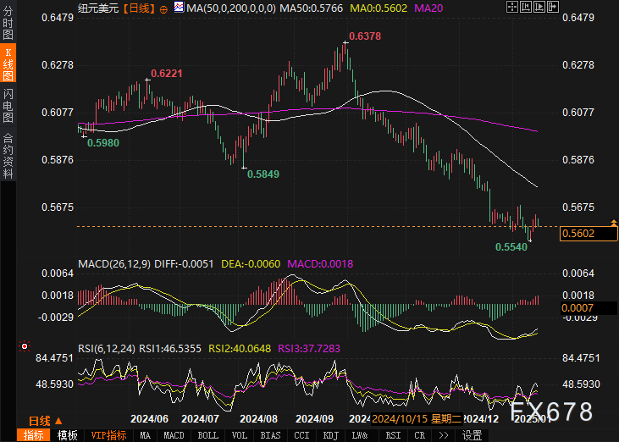Open 合约资料 contract info sidebar tab
619x442 pixels.
[8, 157]
